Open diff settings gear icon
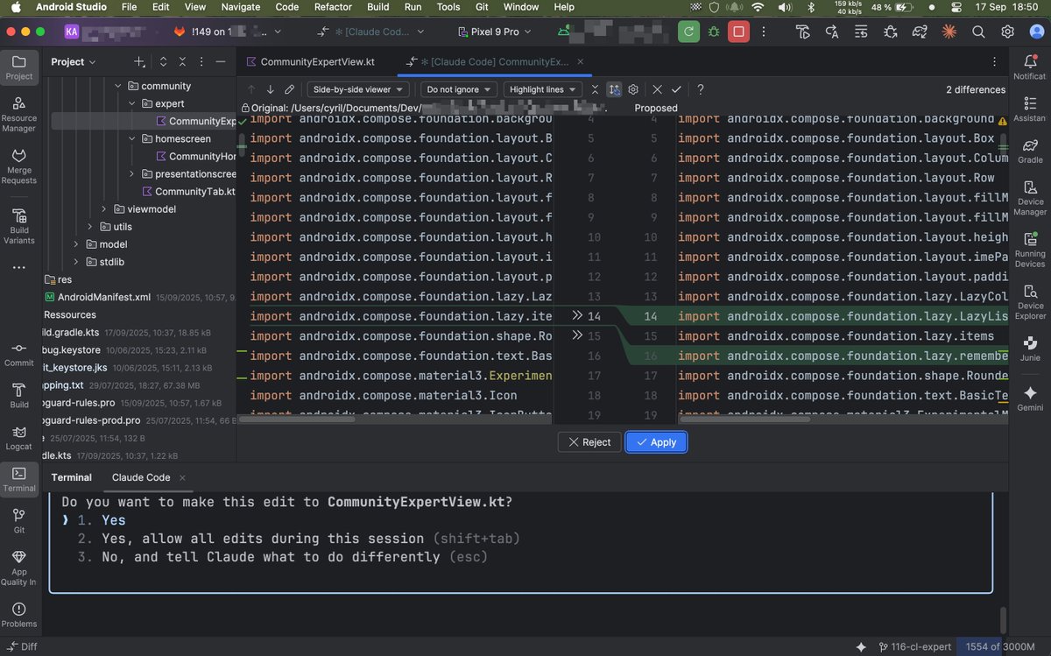The width and height of the screenshot is (1051, 656). (x=633, y=89)
